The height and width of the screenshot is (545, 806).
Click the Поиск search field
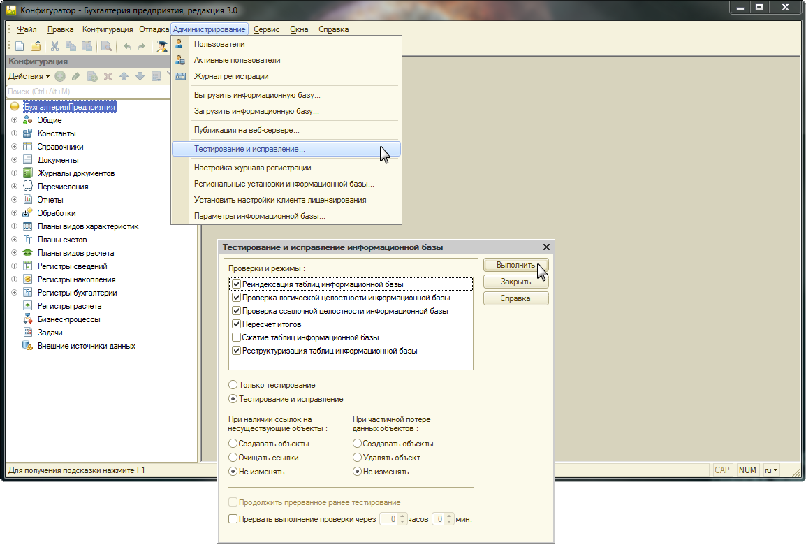[89, 92]
